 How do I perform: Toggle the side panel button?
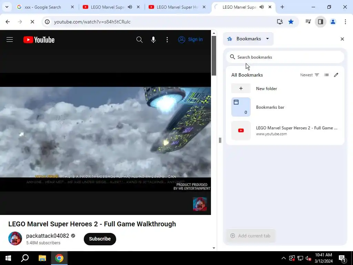(321, 22)
